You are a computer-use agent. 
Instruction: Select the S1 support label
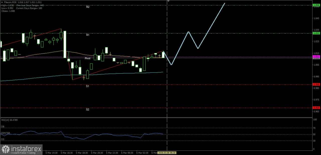pyautogui.click(x=87, y=86)
